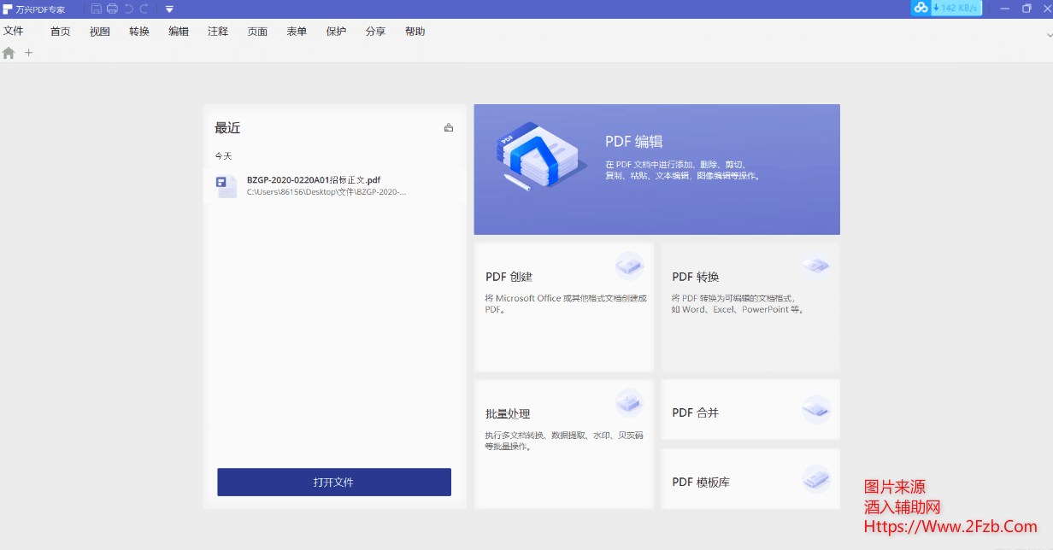The width and height of the screenshot is (1053, 550).
Task: Open the quick access toolbar dropdown
Action: (169, 9)
